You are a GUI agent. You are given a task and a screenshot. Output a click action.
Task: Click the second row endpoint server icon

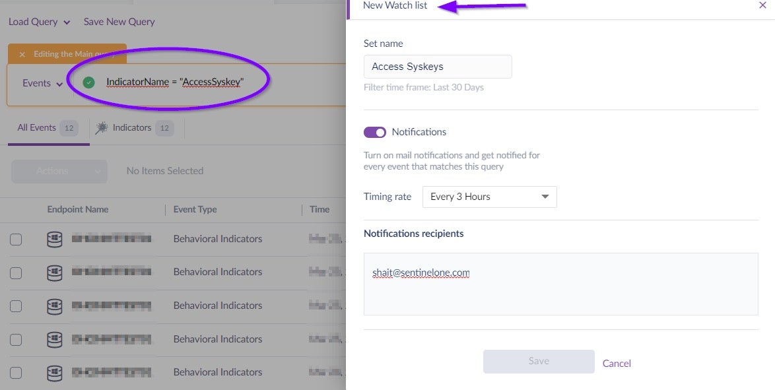[x=55, y=272]
